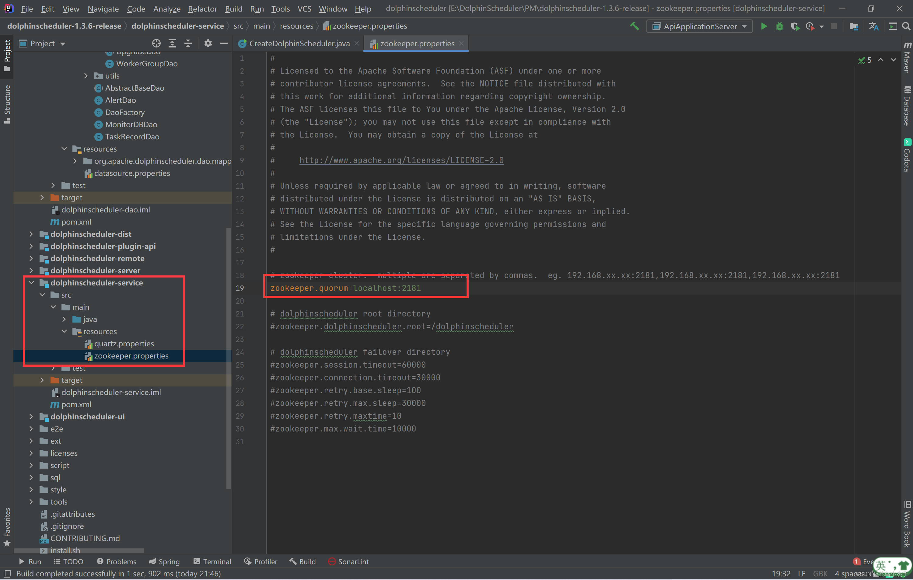Open the Terminal tool window button
The height and width of the screenshot is (580, 913).
point(212,561)
